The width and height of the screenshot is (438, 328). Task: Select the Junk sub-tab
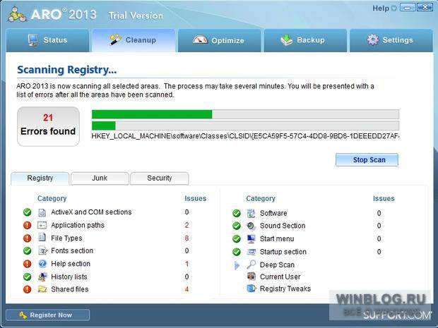(100, 178)
